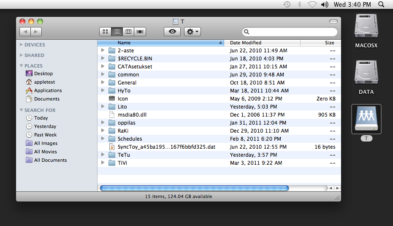Select the Today search

click(x=37, y=118)
